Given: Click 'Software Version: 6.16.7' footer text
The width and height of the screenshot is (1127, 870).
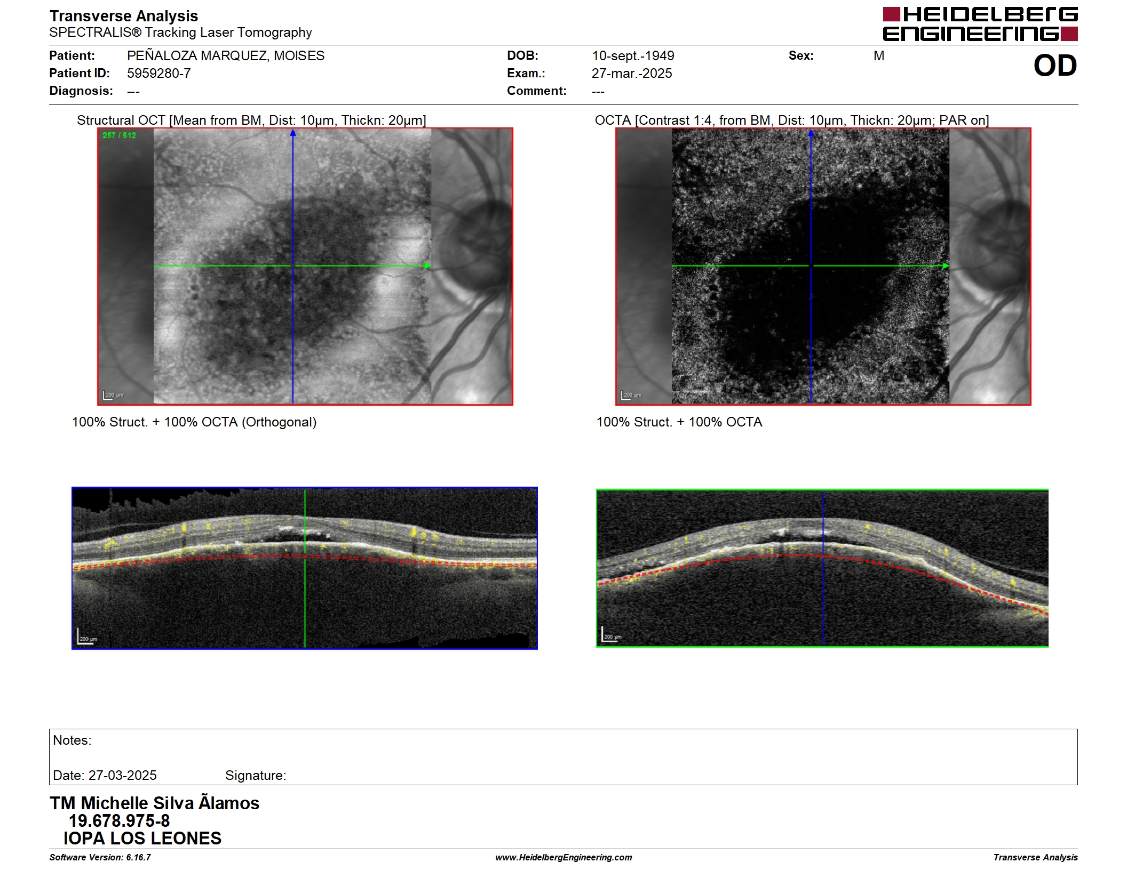Looking at the screenshot, I should pyautogui.click(x=100, y=857).
